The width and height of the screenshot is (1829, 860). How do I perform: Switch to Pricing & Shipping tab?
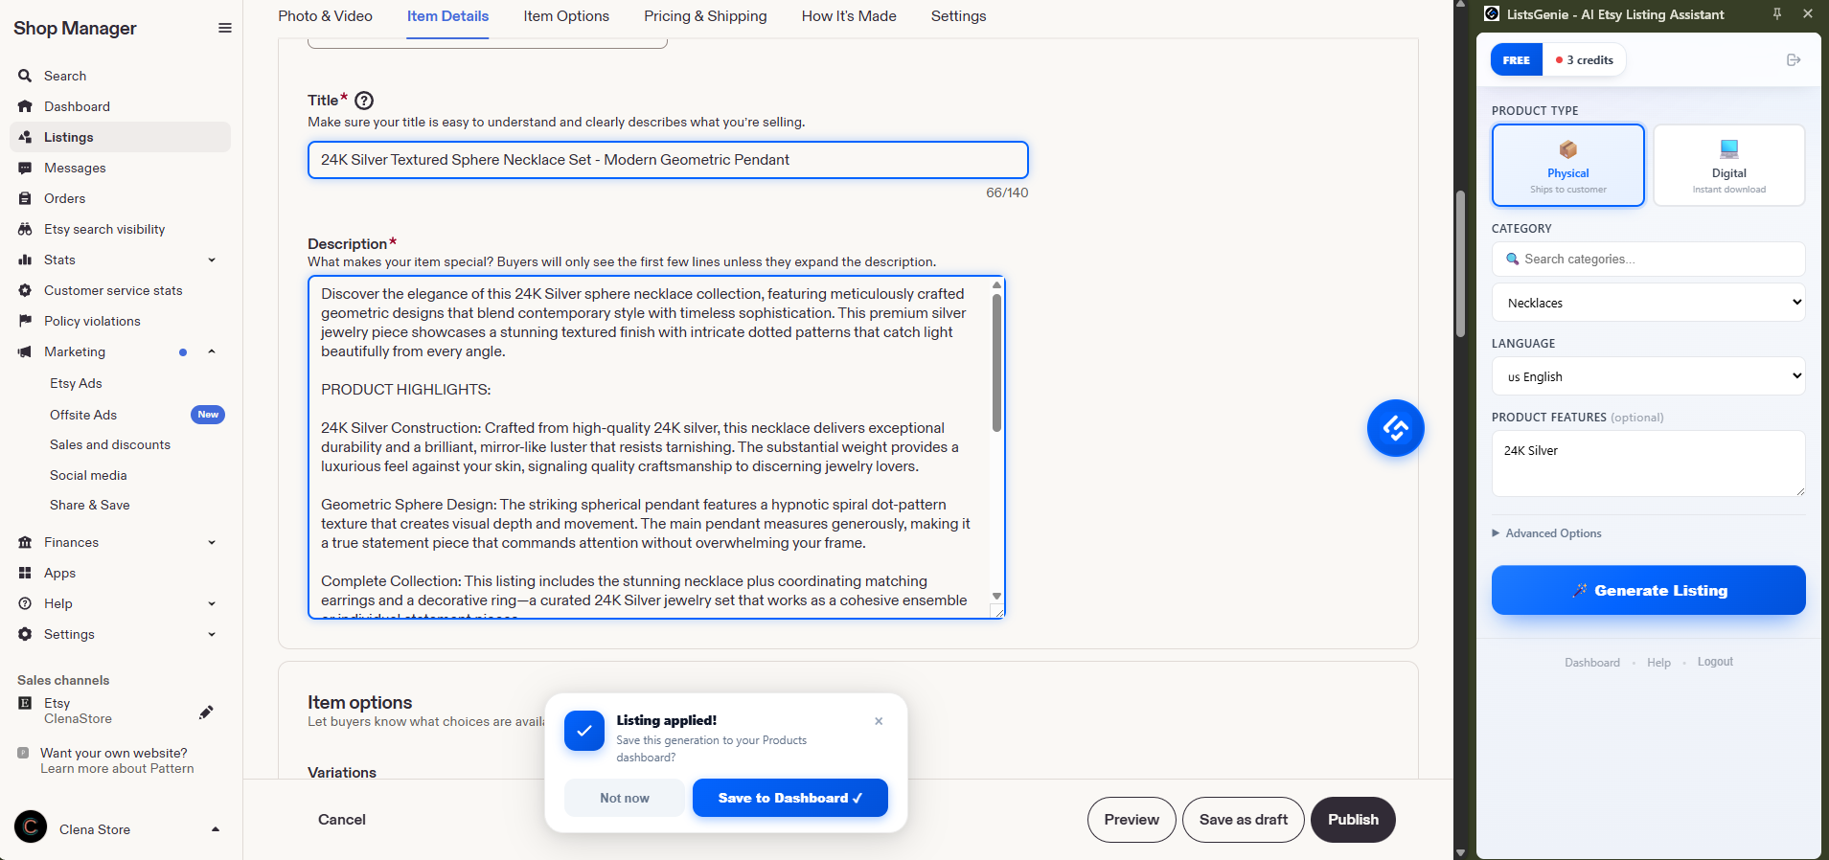point(705,16)
